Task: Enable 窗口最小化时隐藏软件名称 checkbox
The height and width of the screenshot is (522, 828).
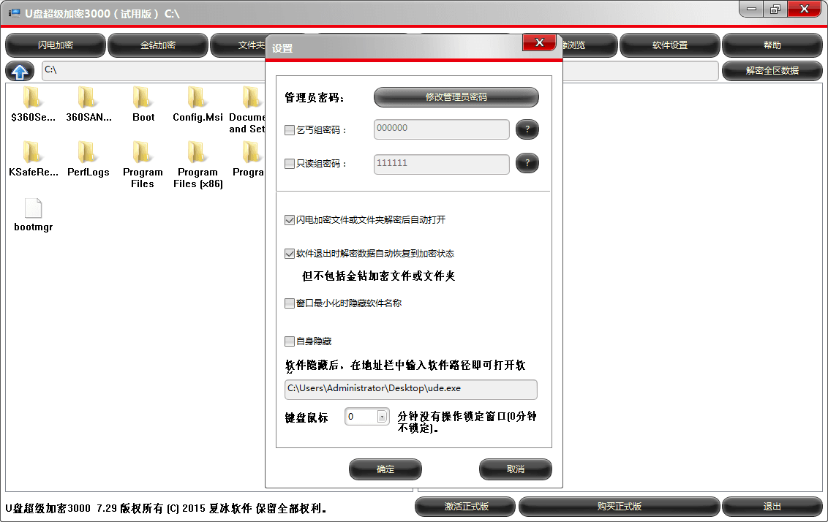Action: click(x=290, y=303)
